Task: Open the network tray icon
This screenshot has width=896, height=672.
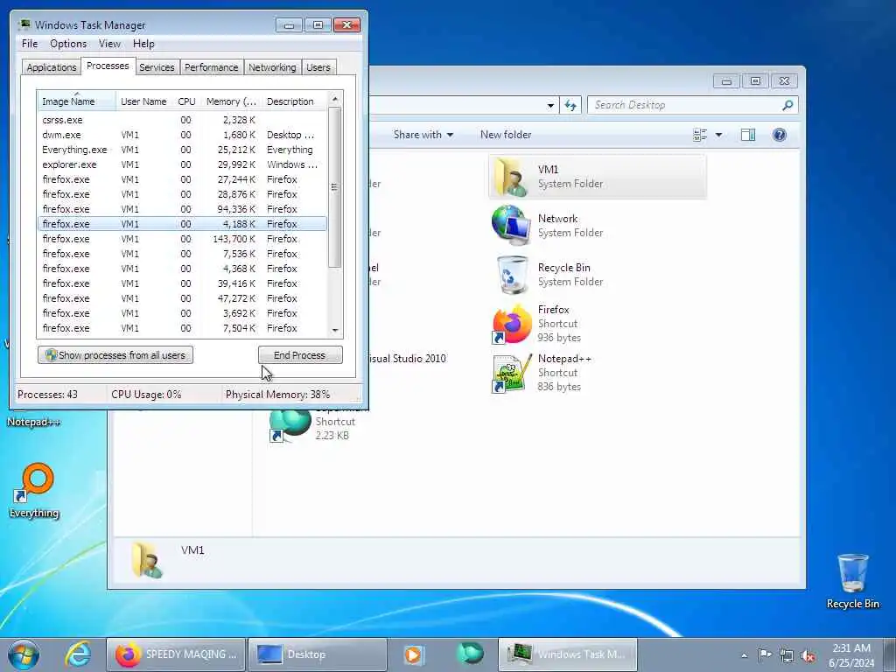Action: pyautogui.click(x=787, y=655)
